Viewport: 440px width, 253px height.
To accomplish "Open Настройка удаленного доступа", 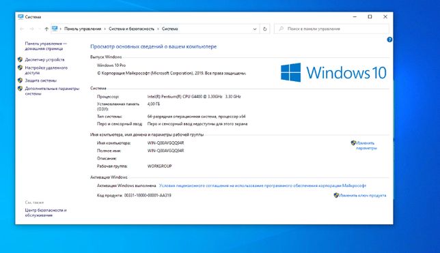I will pyautogui.click(x=46, y=70).
